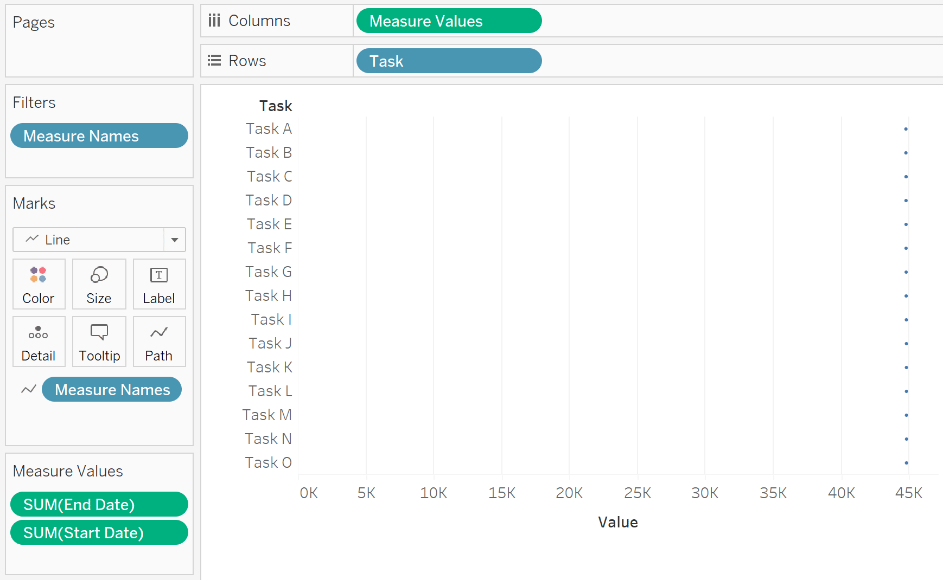
Task: Expand the Line mark type selector arrow
Action: click(x=174, y=240)
